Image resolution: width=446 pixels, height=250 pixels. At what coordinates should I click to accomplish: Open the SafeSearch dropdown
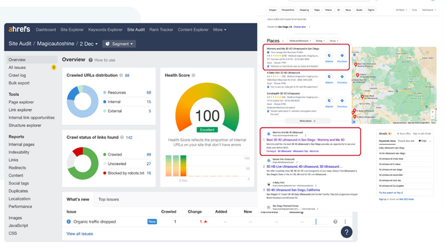click(429, 10)
